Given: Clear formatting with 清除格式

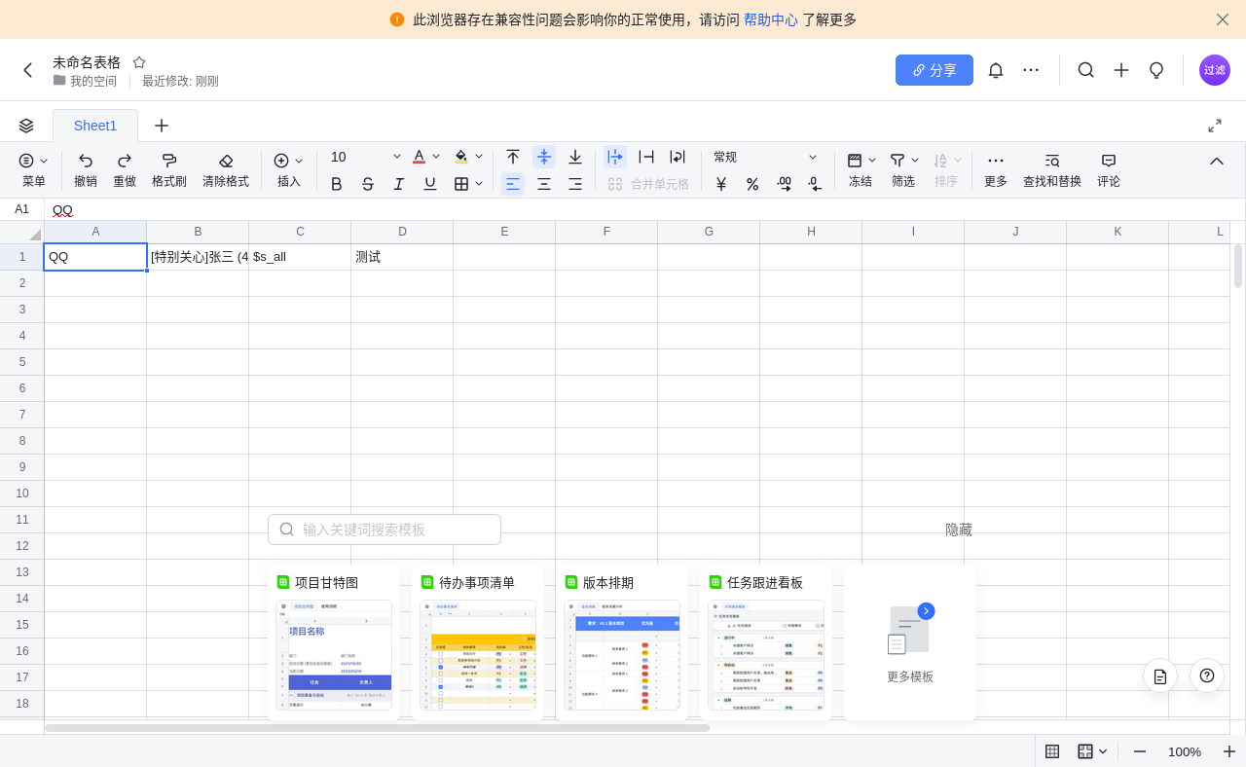Looking at the screenshot, I should pyautogui.click(x=226, y=169).
